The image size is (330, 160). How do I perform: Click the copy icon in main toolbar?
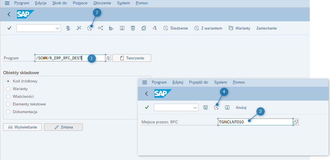point(144,28)
